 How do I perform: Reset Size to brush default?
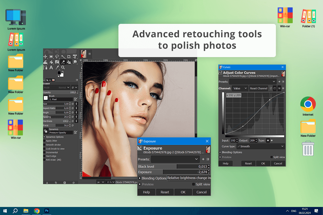(73, 104)
